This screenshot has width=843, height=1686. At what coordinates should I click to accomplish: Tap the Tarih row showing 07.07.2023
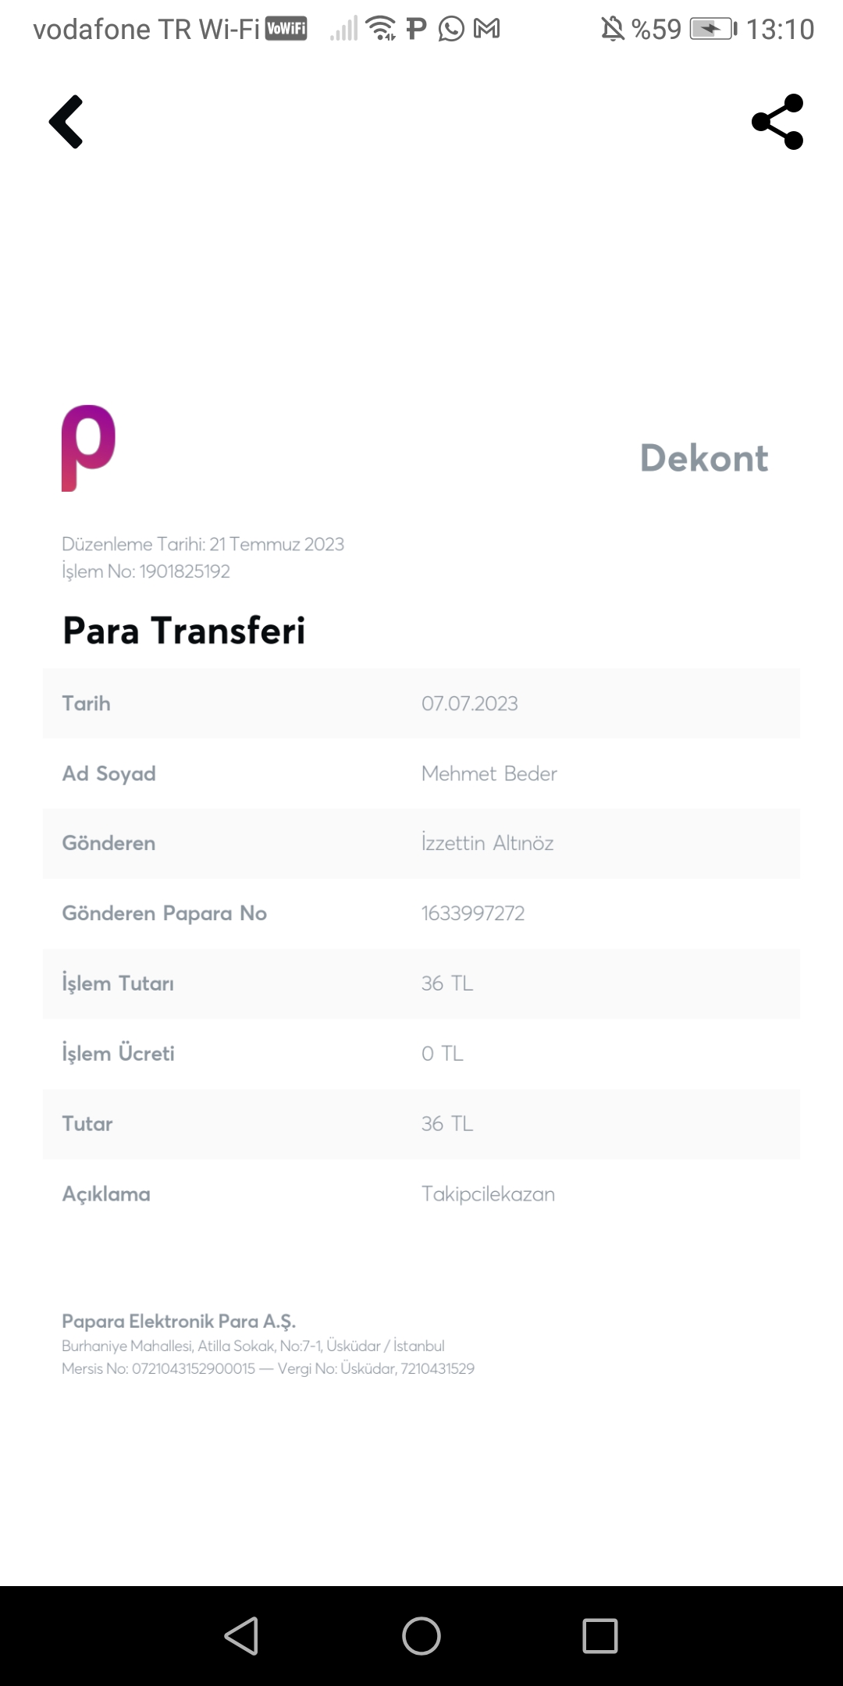click(421, 703)
